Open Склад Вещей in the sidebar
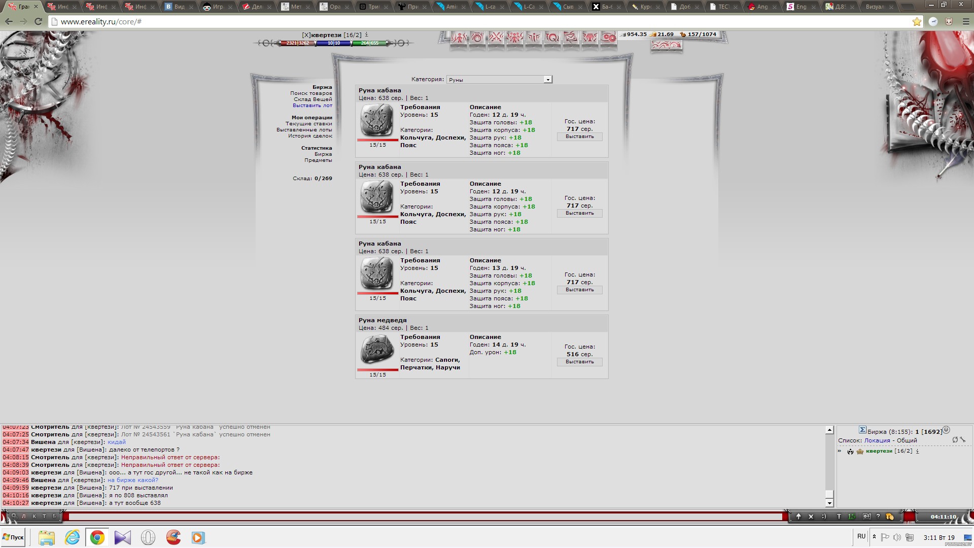Viewport: 974px width, 548px height. 313,99
